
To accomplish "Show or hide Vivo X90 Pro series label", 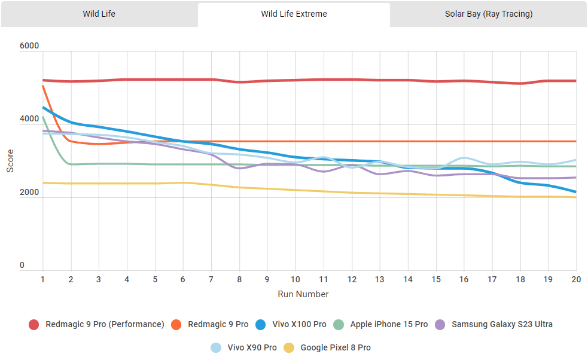I will (251, 347).
